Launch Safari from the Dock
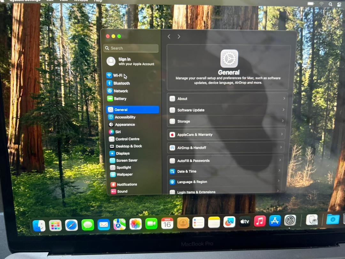The width and height of the screenshot is (345, 259). [x=71, y=225]
